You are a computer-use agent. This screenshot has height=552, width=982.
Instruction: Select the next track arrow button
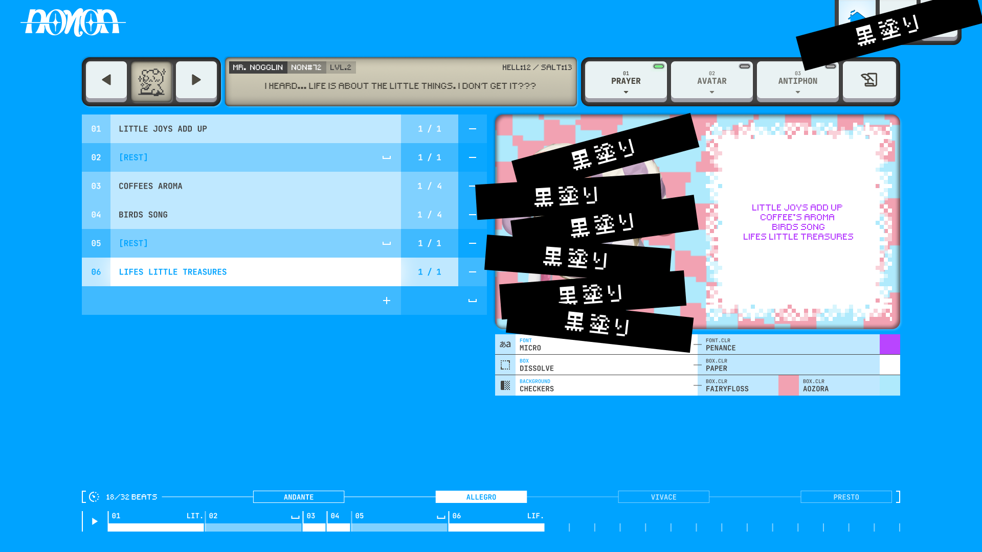[196, 81]
